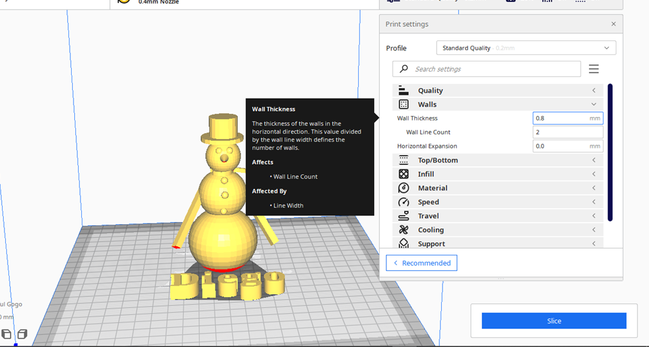This screenshot has height=347, width=649.
Task: Click the Travel category icon
Action: (x=403, y=216)
